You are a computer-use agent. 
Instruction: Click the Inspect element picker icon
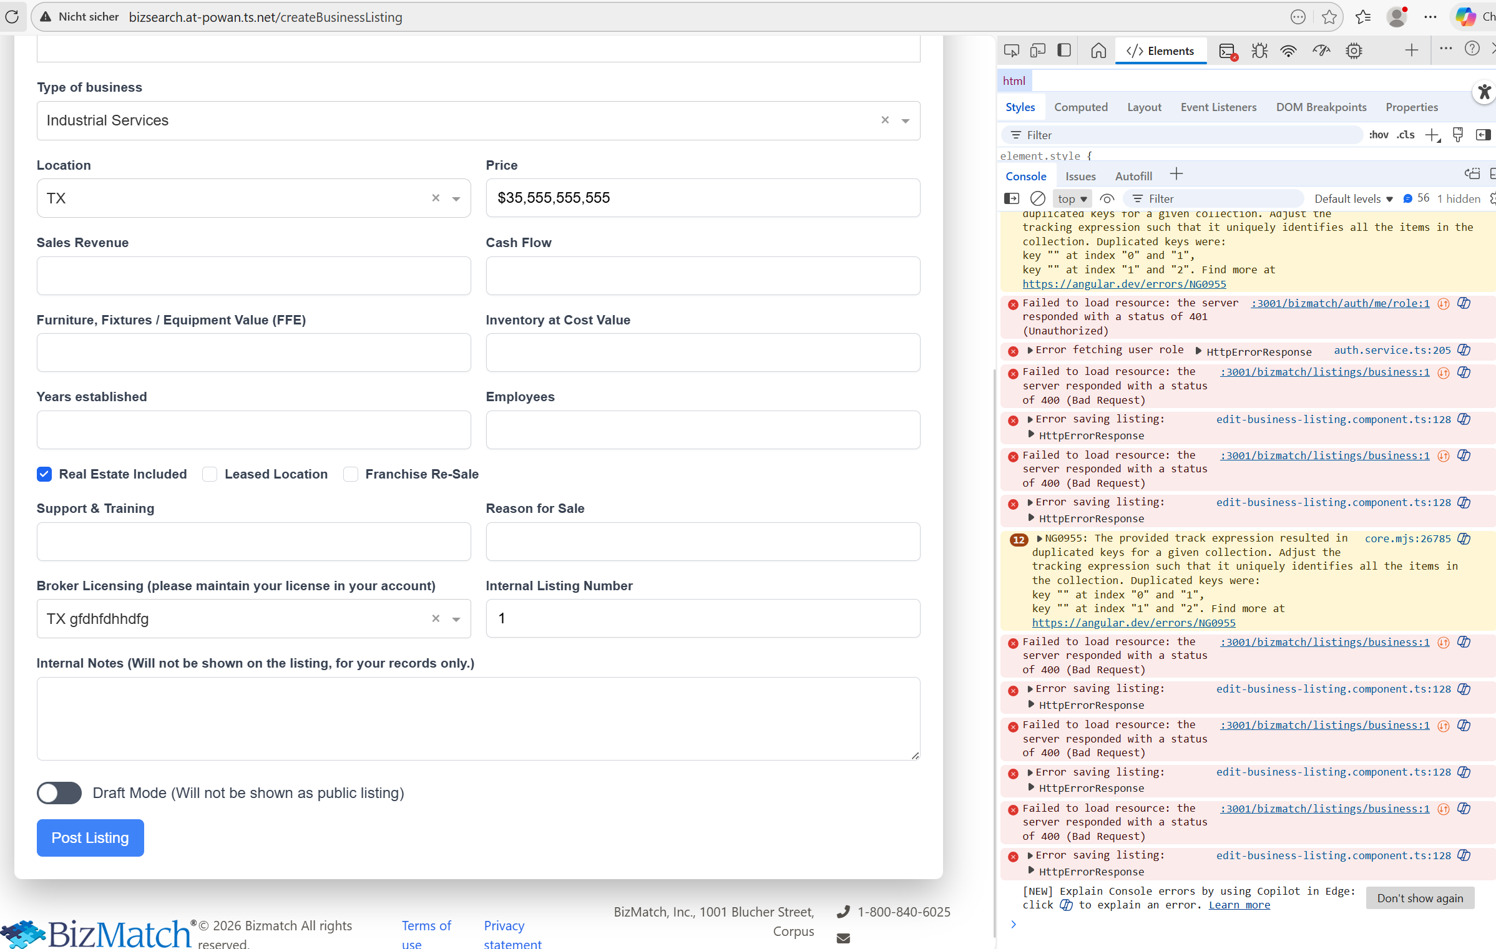(x=1011, y=51)
